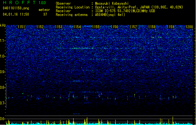Click the 1154 time marker
This screenshot has width=196, height=125.
point(77,27)
